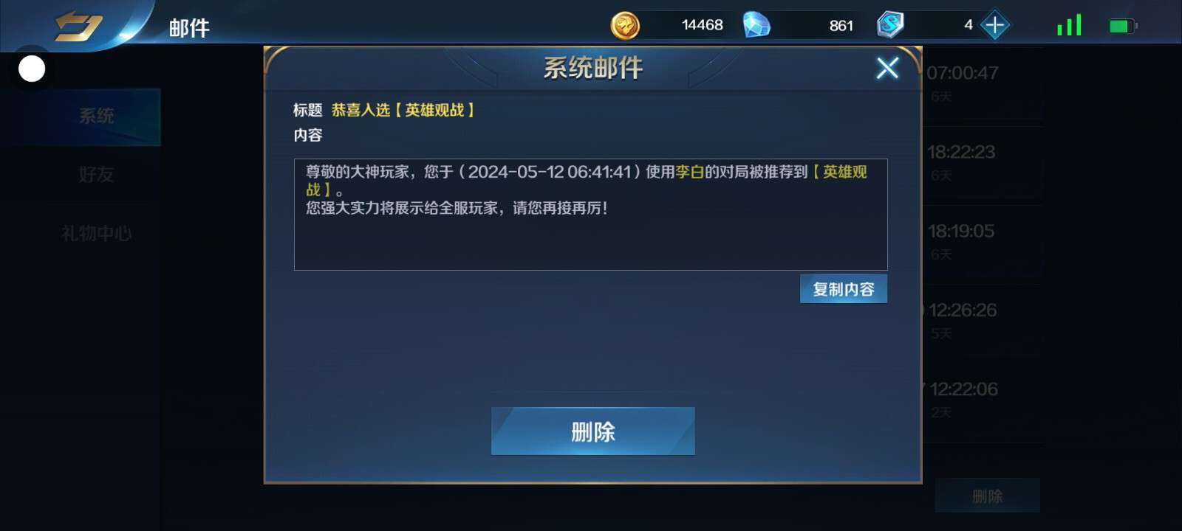Tap the back arrow icon
The image size is (1182, 531).
click(79, 27)
